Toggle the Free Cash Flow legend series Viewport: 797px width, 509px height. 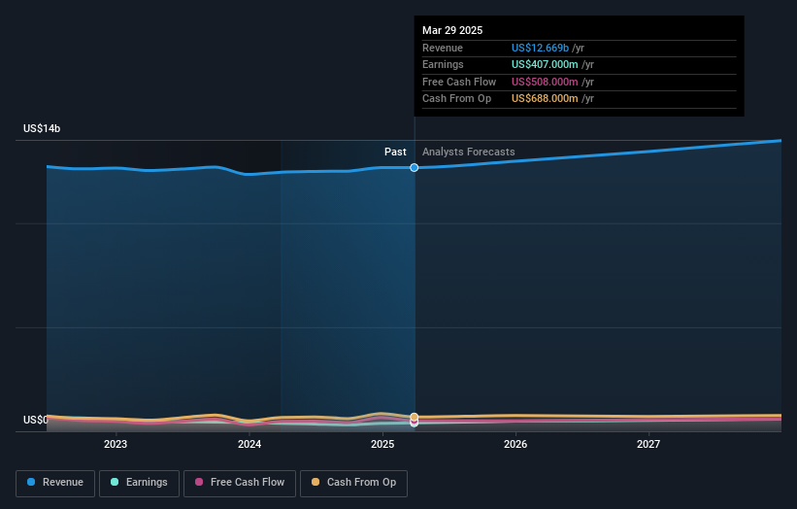(240, 483)
